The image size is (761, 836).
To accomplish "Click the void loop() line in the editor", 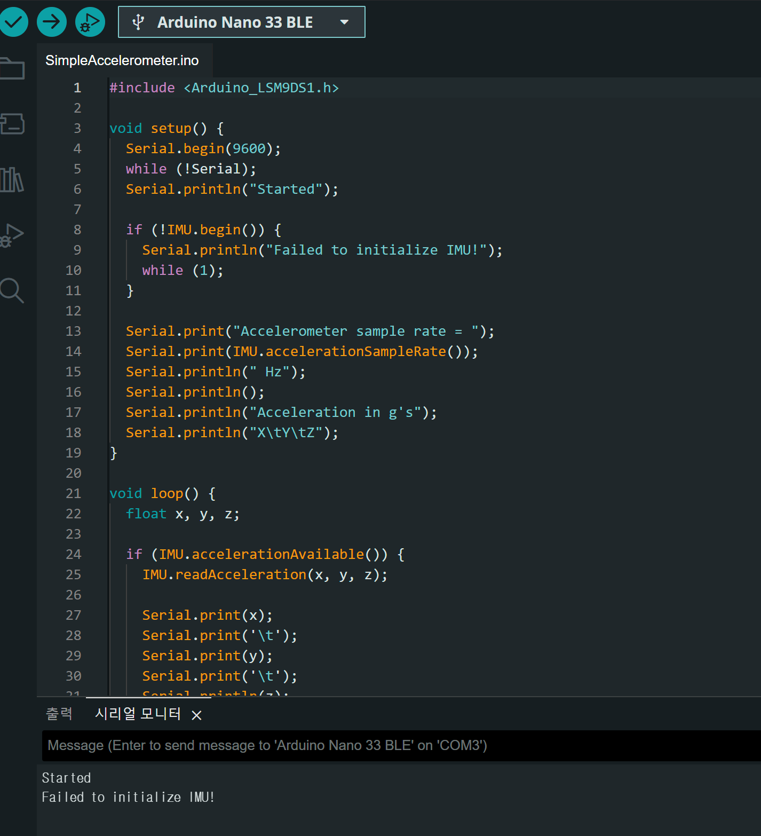I will 162,493.
